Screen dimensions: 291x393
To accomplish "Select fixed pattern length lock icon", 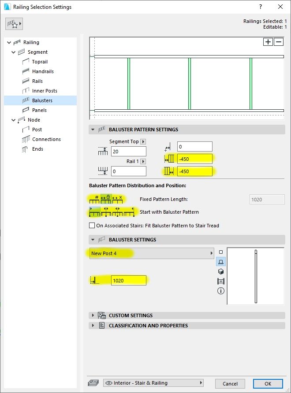I will (106, 199).
